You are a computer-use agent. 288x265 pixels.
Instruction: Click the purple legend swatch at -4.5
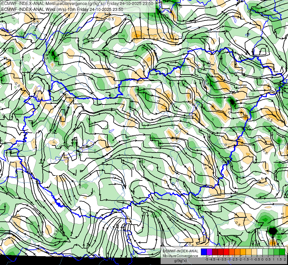(x=209, y=252)
